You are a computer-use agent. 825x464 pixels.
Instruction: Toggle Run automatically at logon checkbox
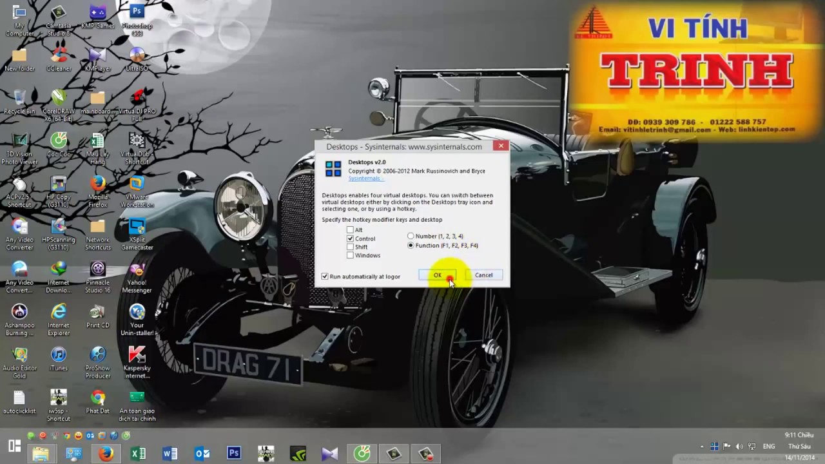[x=325, y=276]
